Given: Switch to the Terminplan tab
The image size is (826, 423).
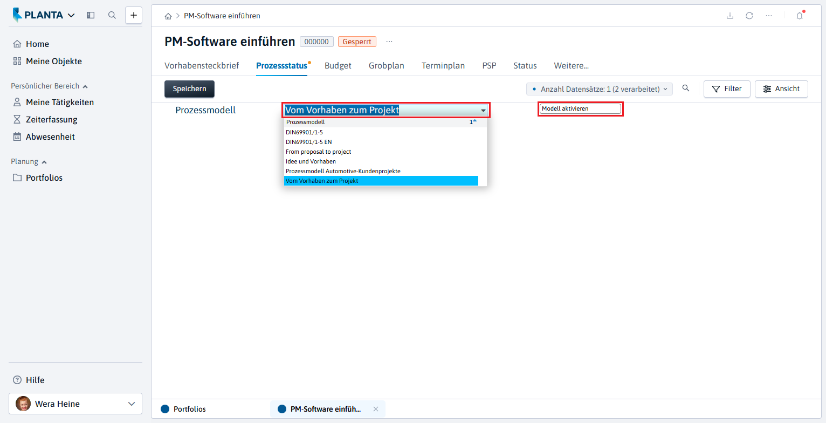Looking at the screenshot, I should [443, 66].
